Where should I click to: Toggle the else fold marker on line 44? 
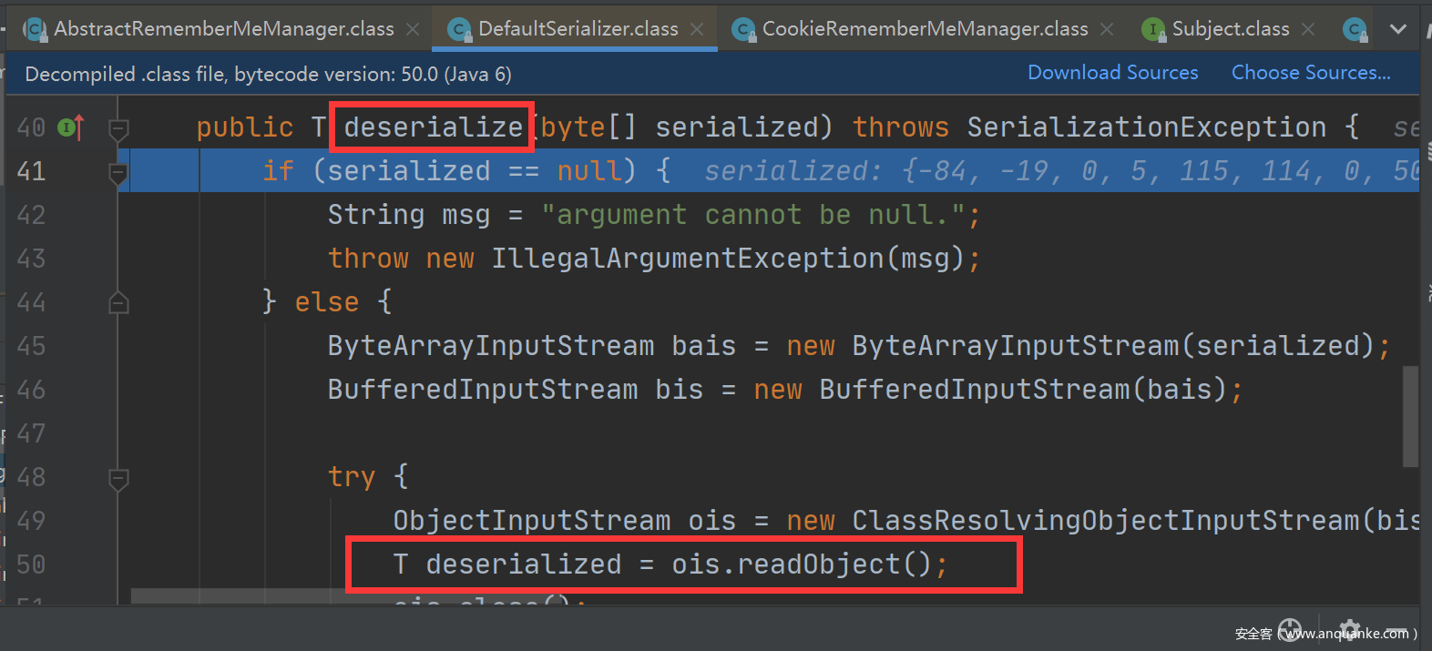pyautogui.click(x=118, y=302)
